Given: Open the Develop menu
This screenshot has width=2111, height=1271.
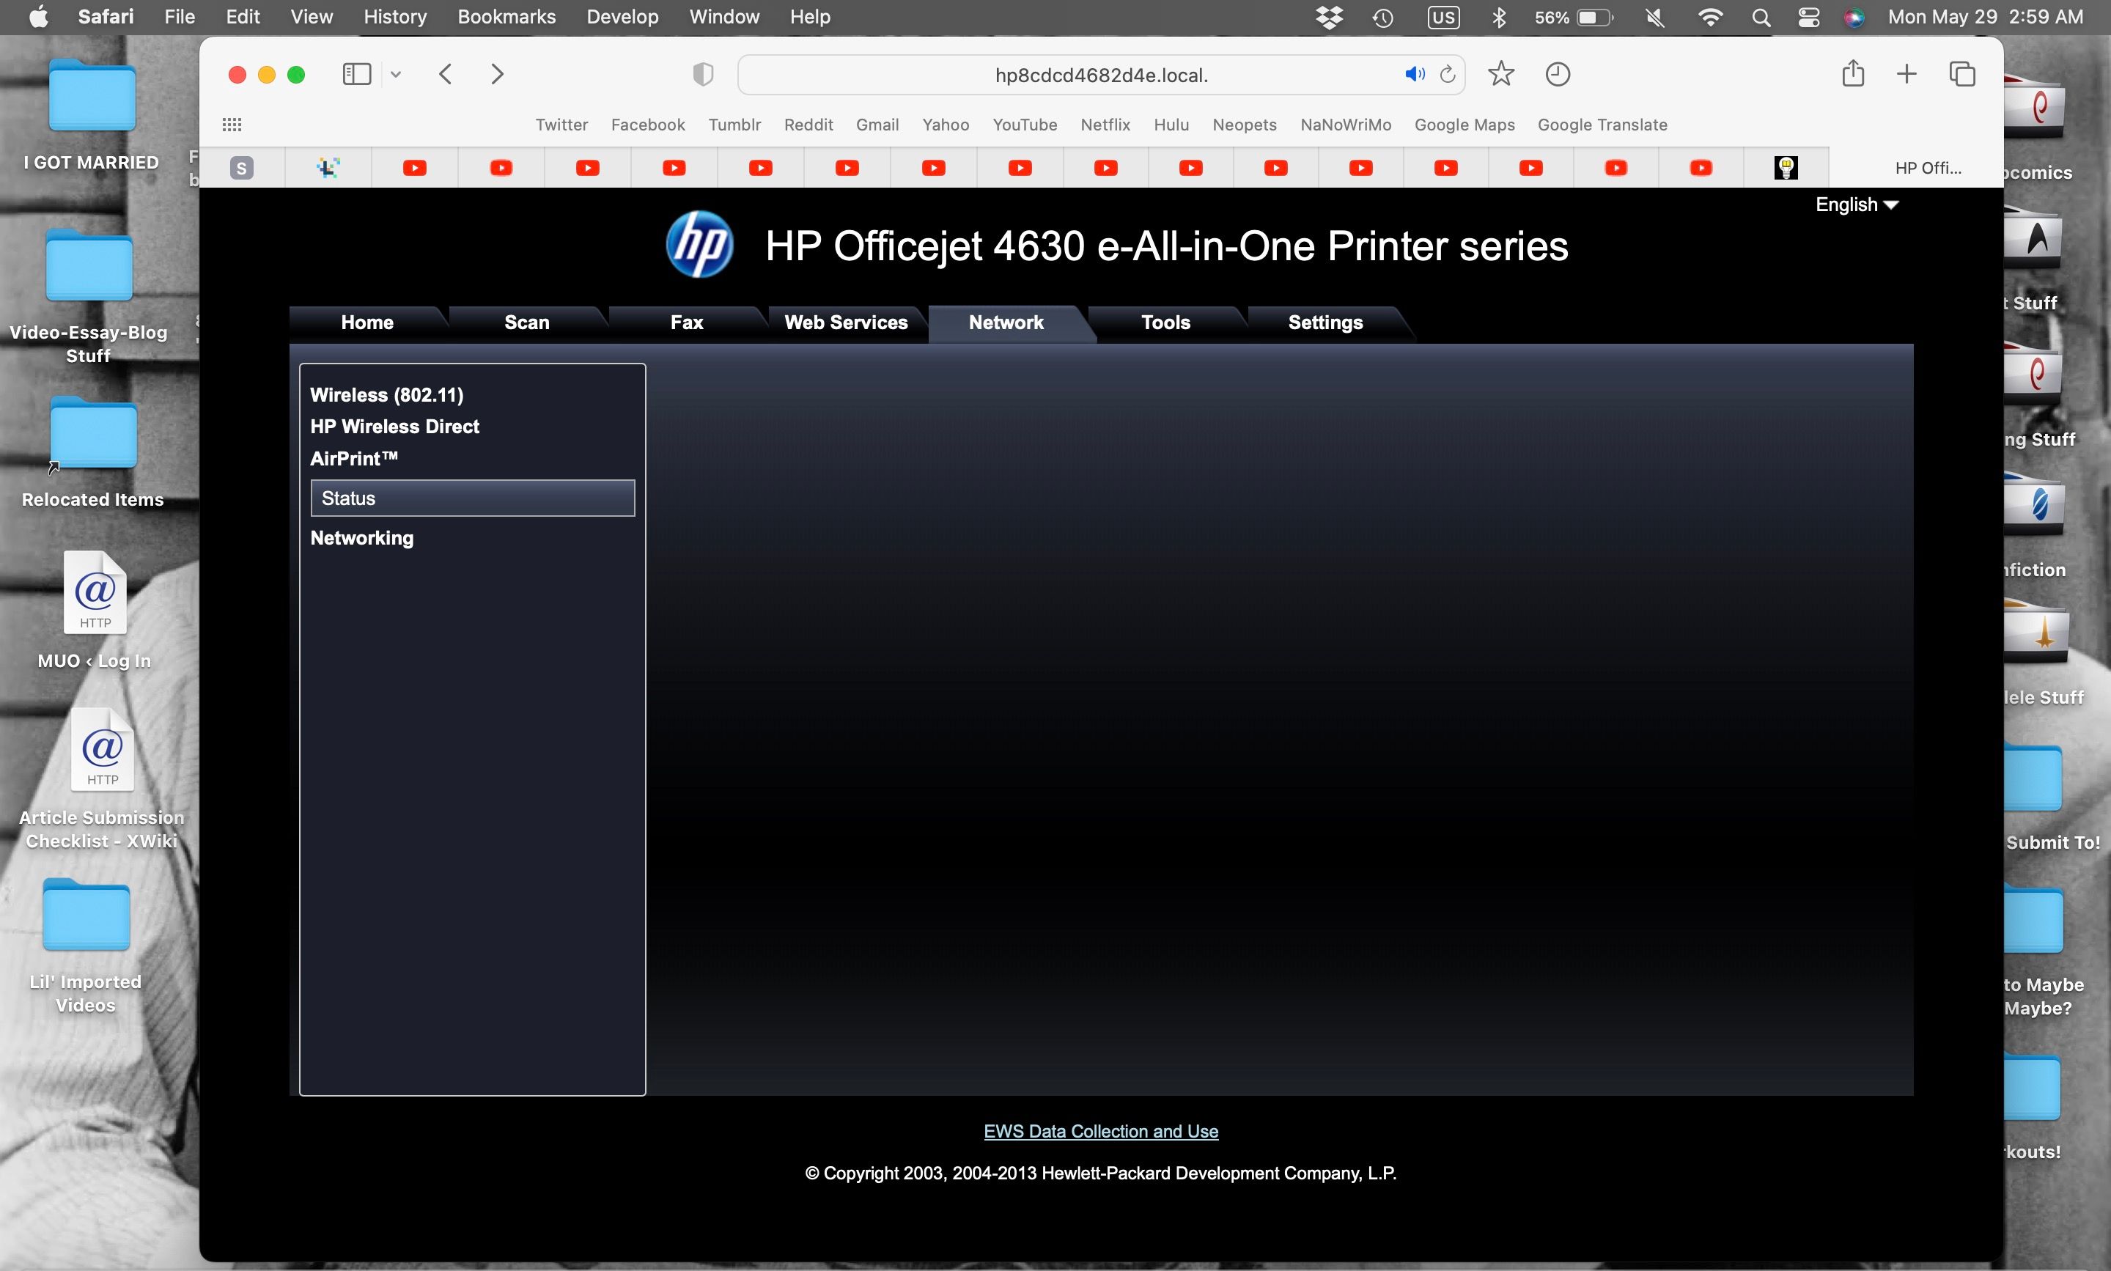Looking at the screenshot, I should [x=622, y=17].
